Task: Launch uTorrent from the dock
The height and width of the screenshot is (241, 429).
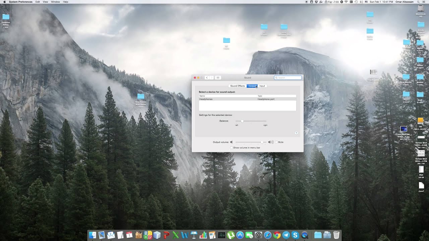Action: pos(231,235)
